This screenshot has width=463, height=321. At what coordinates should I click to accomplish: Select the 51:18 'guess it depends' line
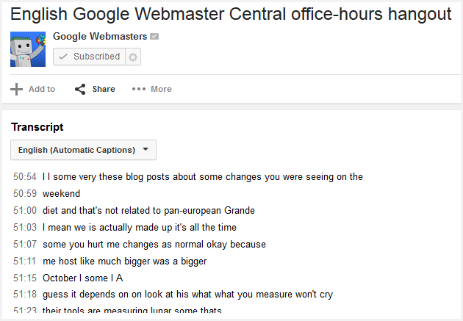coord(187,295)
